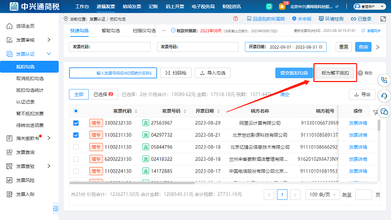
Task: Click the green refresh icon in header
Action: (x=269, y=7)
